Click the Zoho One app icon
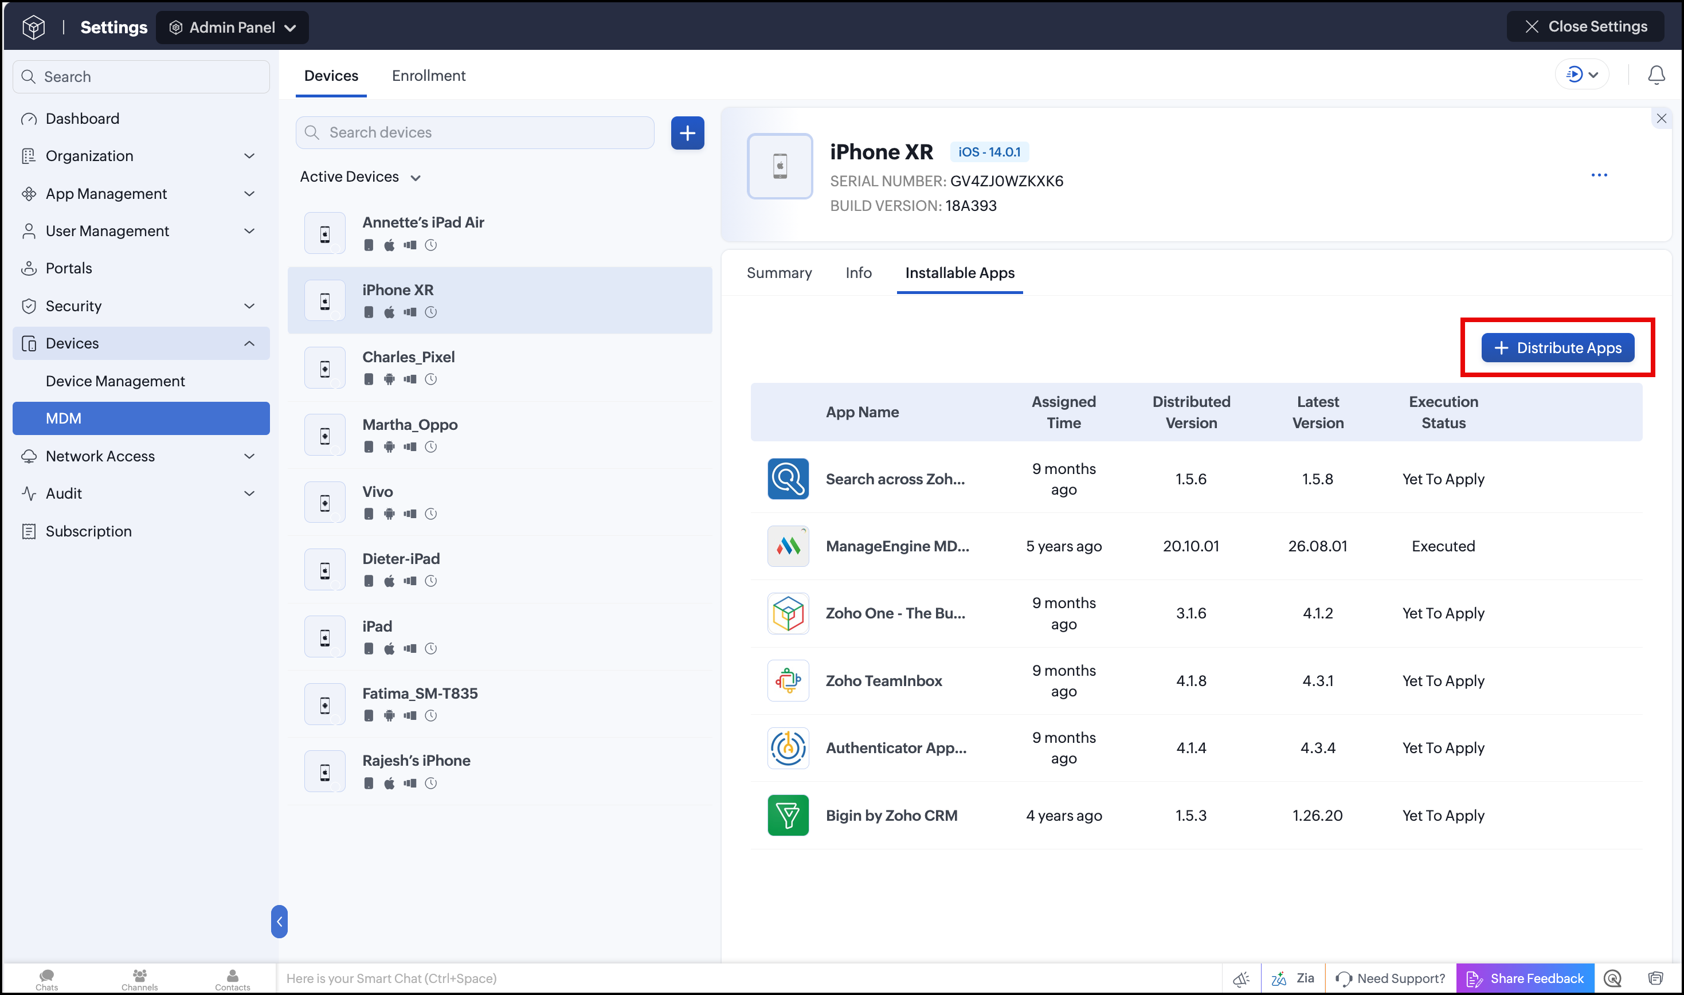The height and width of the screenshot is (995, 1684). click(788, 613)
